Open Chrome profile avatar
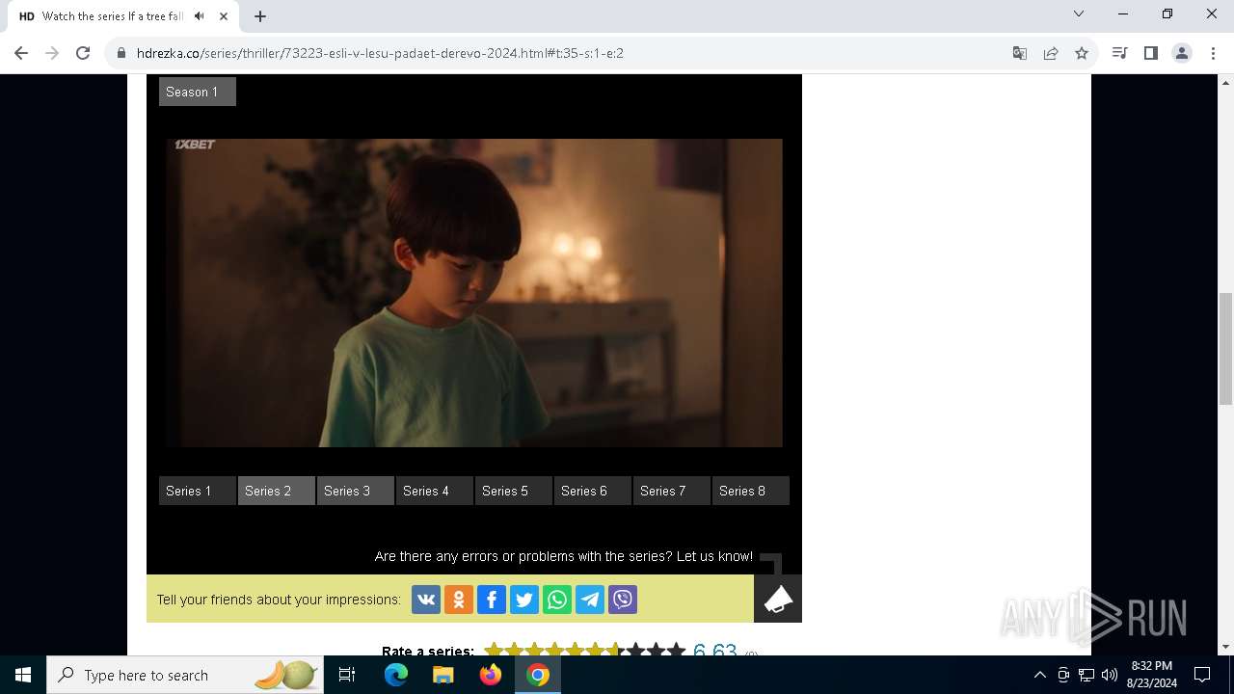The image size is (1234, 694). (x=1182, y=53)
